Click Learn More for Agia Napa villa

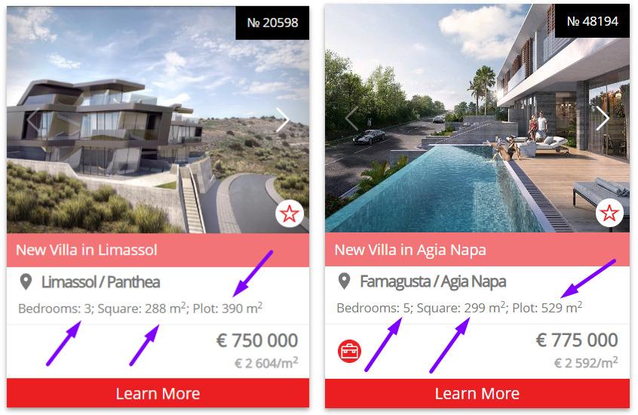477,393
